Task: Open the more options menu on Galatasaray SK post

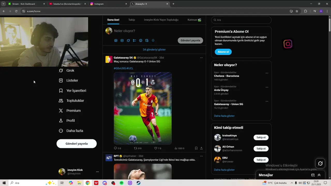Action: point(201,58)
